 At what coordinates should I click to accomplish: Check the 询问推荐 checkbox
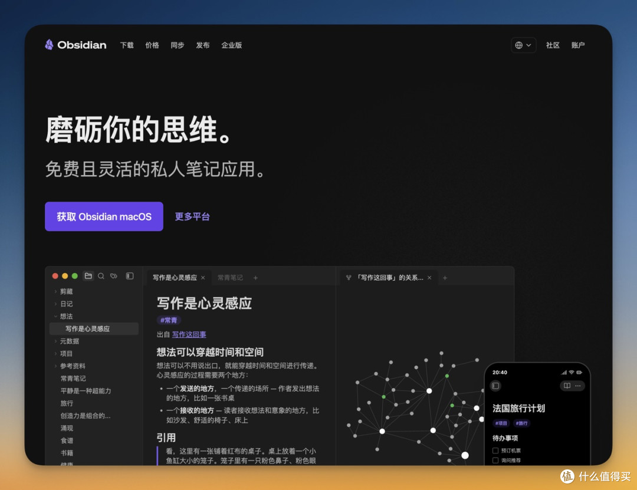pos(495,461)
